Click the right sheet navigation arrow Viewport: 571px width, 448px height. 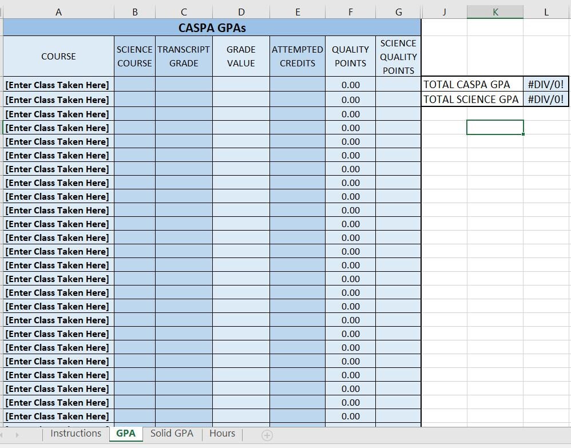[17, 435]
